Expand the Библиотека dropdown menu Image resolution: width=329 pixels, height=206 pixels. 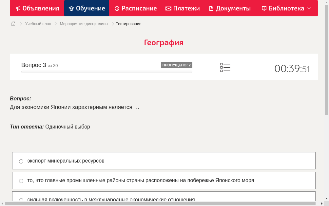[309, 8]
